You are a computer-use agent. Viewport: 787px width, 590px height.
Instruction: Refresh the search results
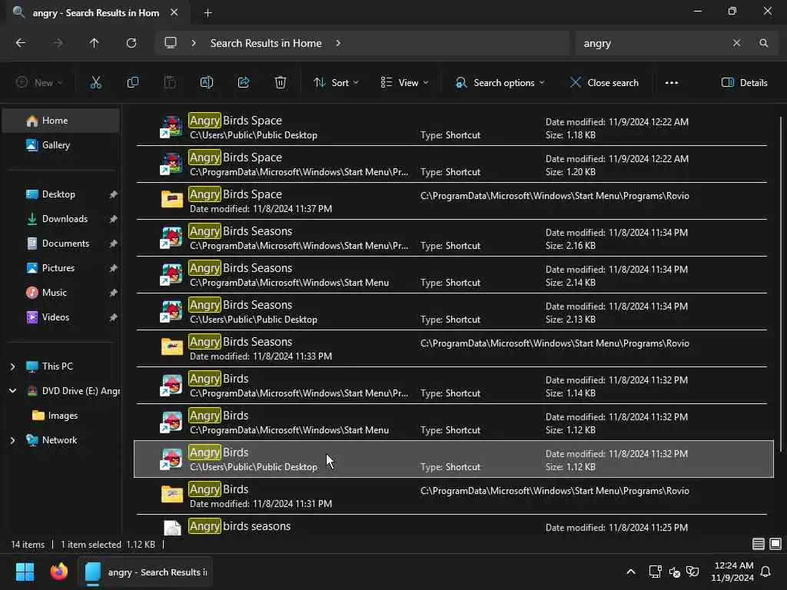[131, 43]
